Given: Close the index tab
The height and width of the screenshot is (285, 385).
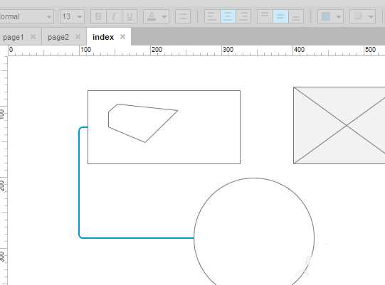Looking at the screenshot, I should point(122,37).
